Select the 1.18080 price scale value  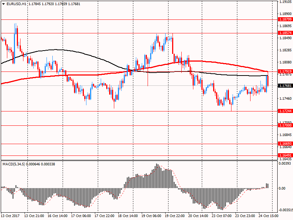click(x=286, y=62)
